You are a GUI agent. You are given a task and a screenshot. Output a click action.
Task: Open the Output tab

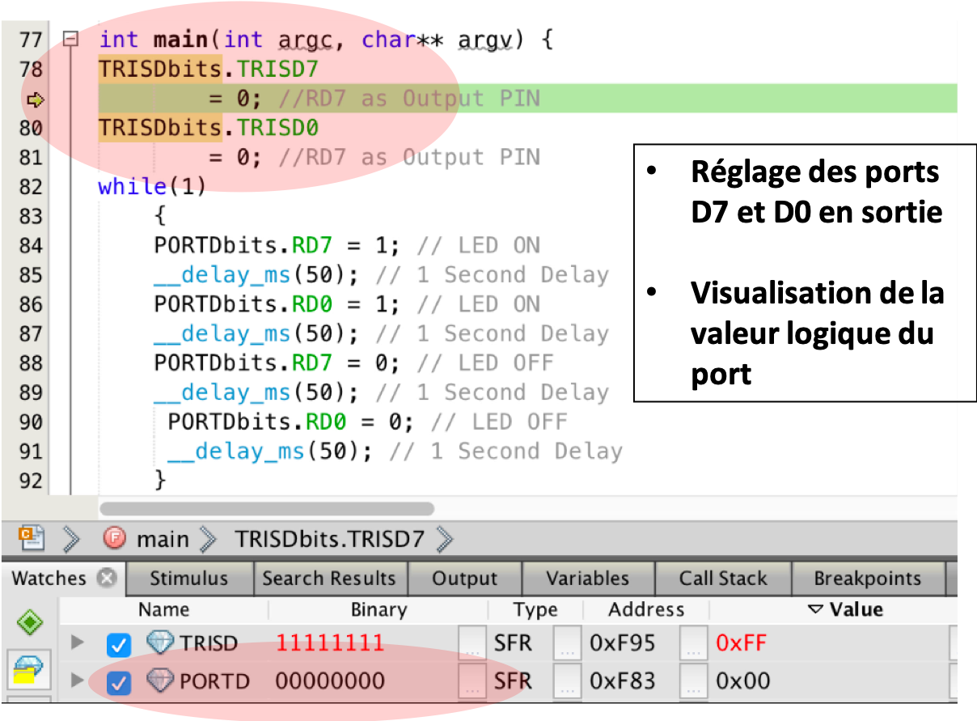pyautogui.click(x=464, y=579)
